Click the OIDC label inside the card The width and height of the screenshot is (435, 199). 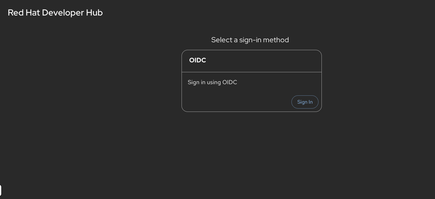coord(197,60)
